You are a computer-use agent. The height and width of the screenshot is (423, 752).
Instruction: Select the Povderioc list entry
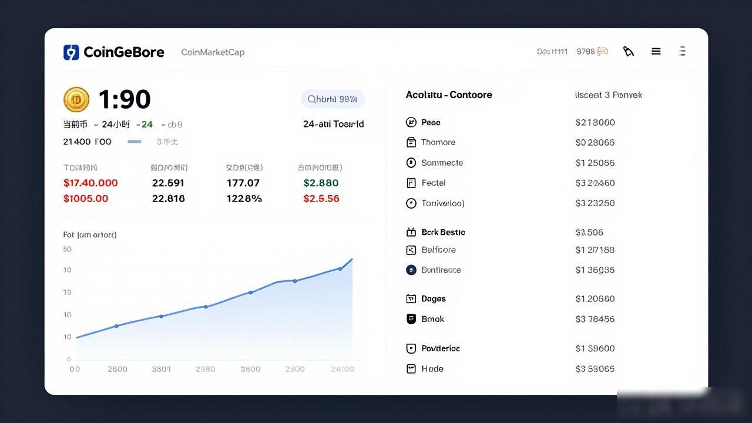[x=433, y=348]
